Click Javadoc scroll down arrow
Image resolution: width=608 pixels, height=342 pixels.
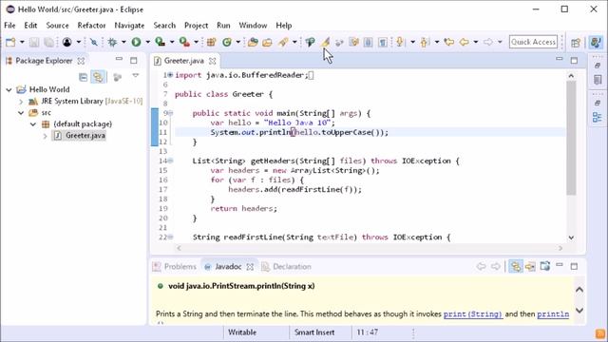click(579, 311)
